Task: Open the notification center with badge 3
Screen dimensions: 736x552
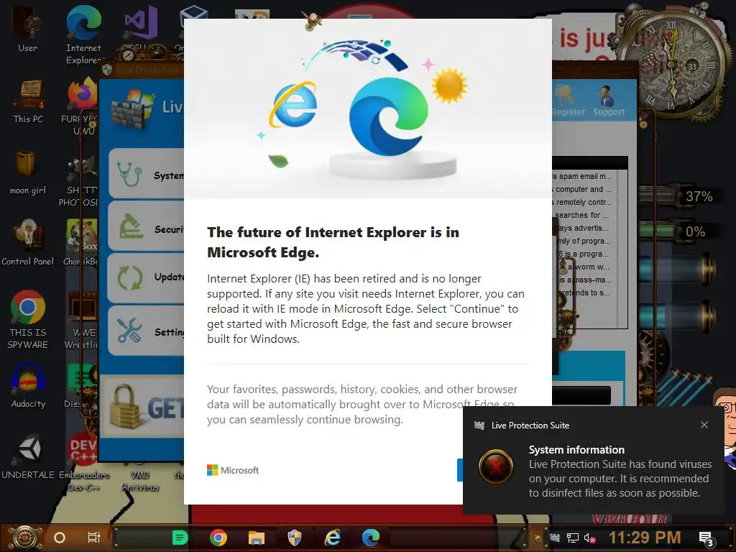Action: (x=706, y=538)
